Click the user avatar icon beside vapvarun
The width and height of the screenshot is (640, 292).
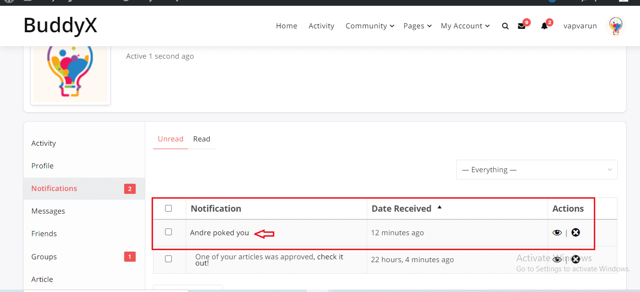coord(615,26)
